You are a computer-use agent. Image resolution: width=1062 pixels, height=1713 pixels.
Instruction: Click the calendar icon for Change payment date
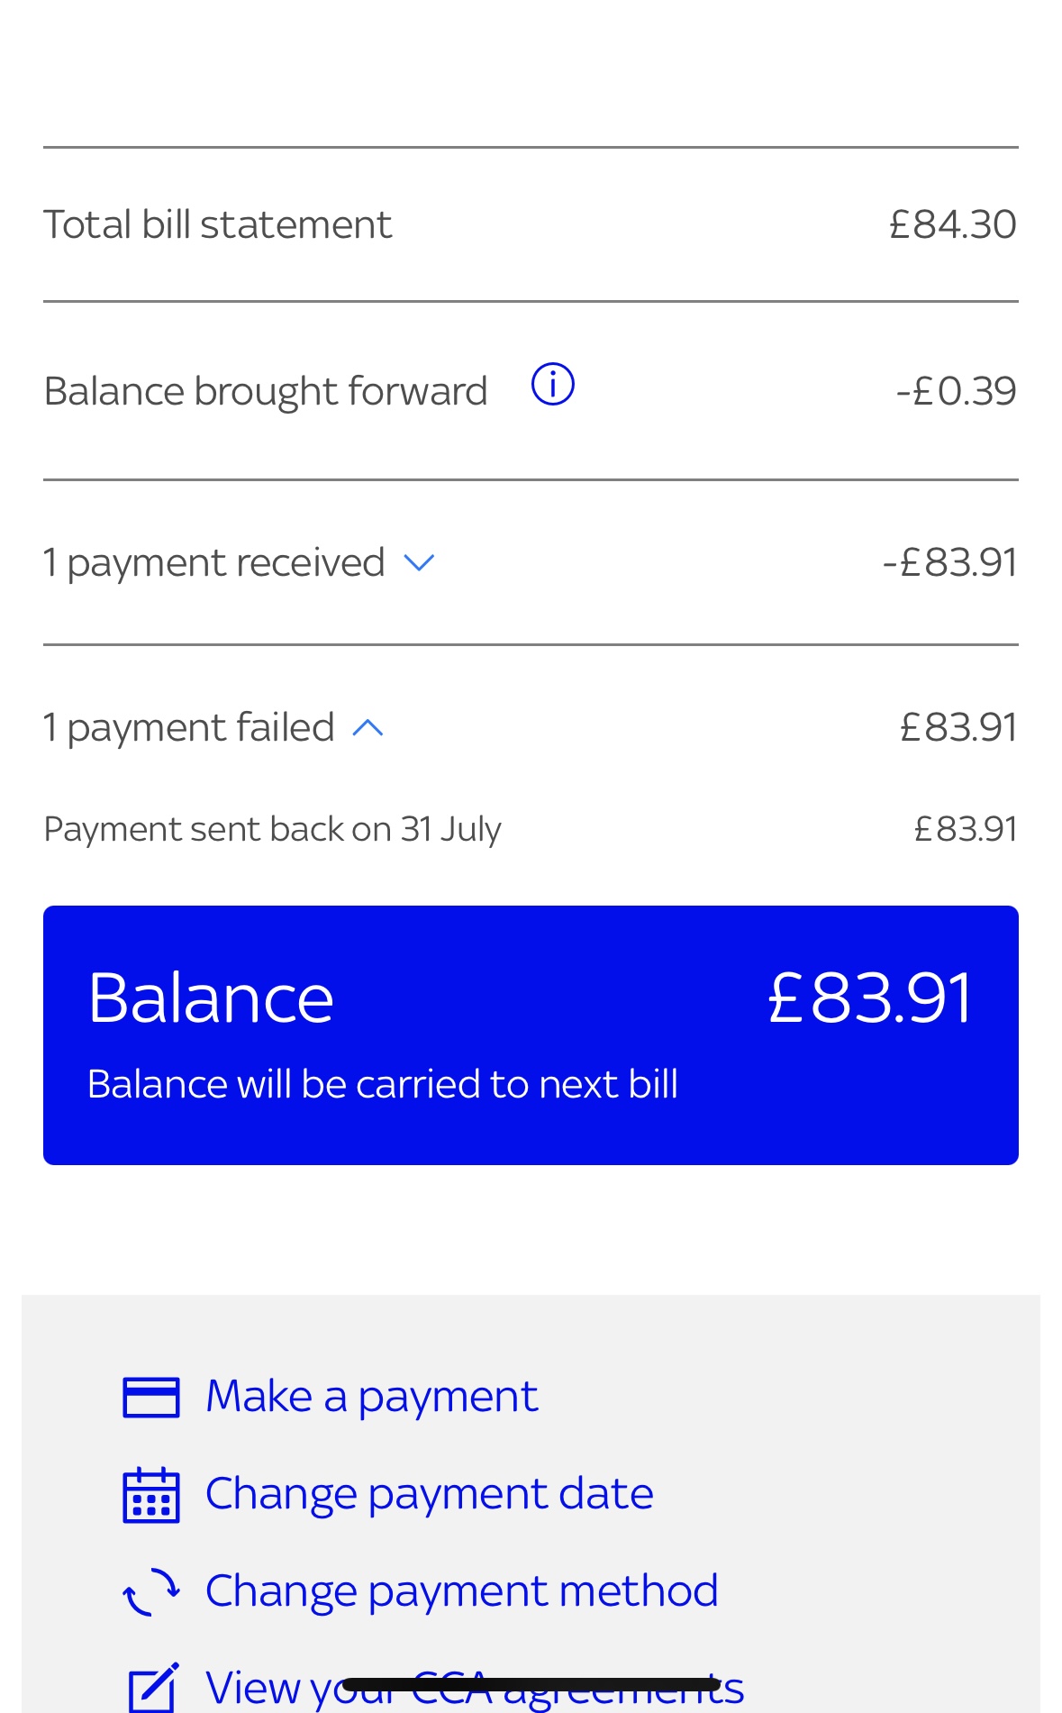(x=151, y=1495)
